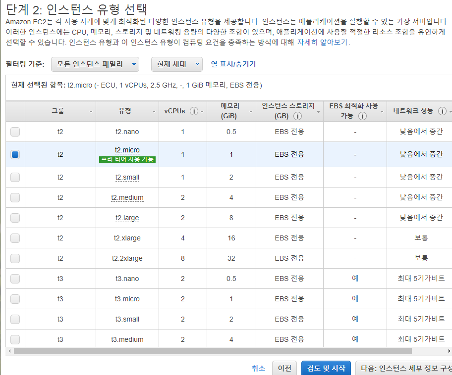Click the 예 EBS cell for t3.micro

[355, 299]
